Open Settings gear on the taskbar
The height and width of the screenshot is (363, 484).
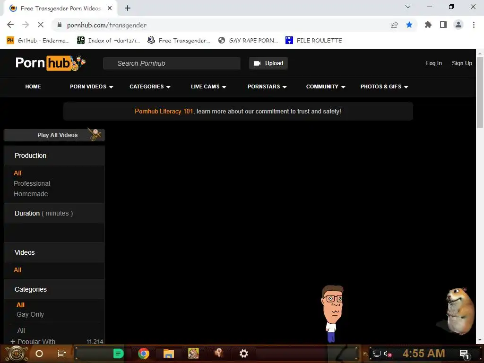point(244,354)
